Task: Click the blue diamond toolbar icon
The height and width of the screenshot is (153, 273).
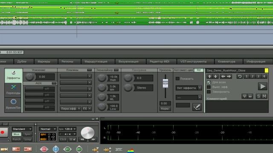Action: [56, 149]
